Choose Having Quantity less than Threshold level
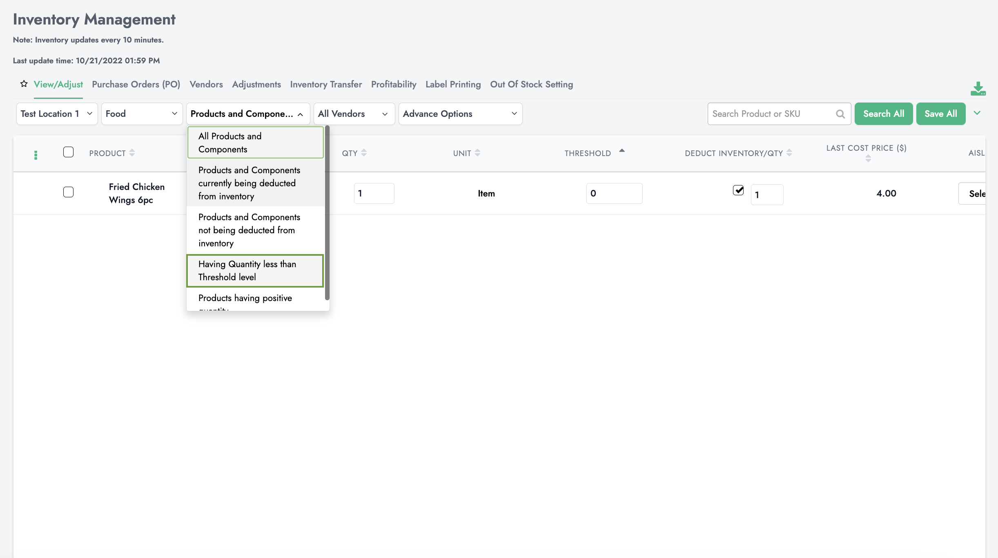 click(x=255, y=270)
